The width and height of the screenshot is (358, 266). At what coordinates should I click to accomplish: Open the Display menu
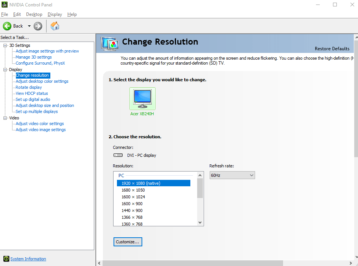click(54, 14)
